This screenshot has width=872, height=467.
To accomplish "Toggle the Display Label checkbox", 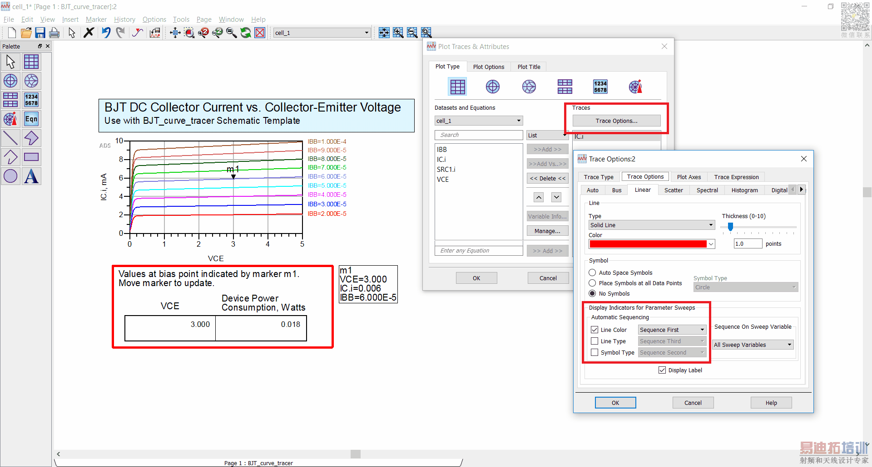I will click(x=662, y=370).
